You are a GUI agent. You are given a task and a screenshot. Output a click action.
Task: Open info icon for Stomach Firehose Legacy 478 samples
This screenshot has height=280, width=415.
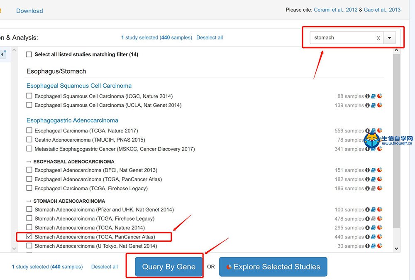click(367, 219)
